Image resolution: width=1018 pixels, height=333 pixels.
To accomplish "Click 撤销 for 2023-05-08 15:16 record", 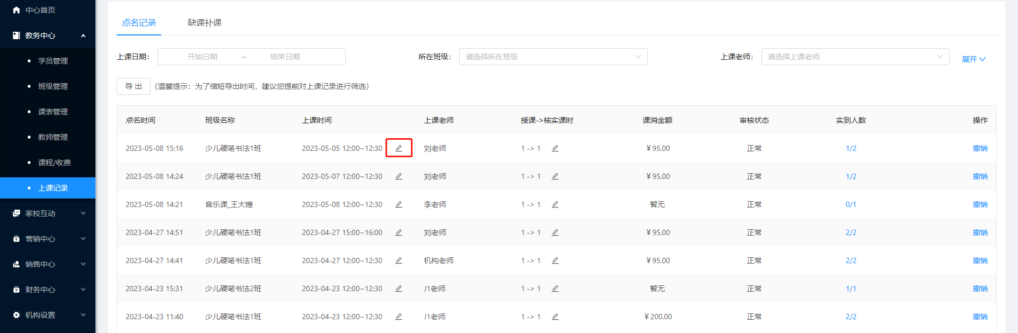I will click(x=980, y=148).
